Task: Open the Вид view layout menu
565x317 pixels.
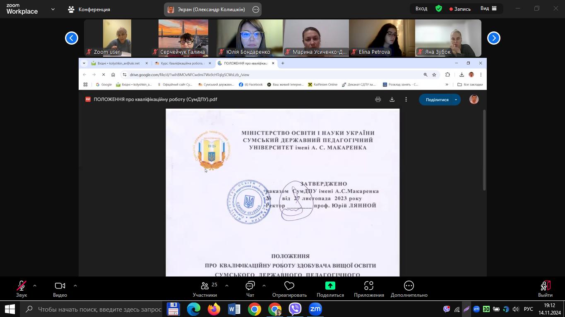Action: click(488, 9)
